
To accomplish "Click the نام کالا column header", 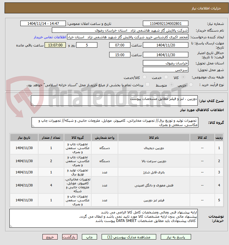I will pos(154,138).
